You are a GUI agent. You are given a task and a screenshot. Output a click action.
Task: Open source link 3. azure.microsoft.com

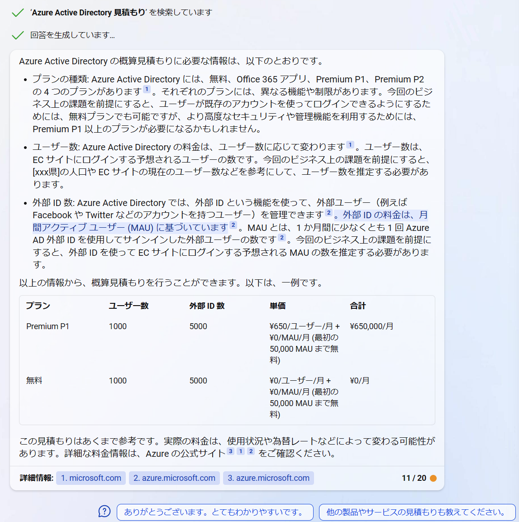(x=268, y=478)
